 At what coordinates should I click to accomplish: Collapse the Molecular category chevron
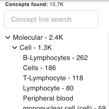8,38
